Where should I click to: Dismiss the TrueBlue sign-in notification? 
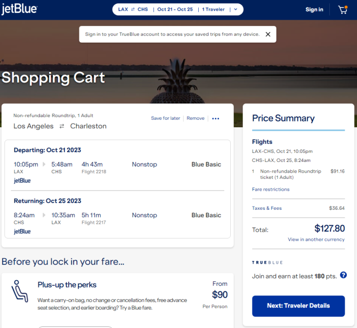[x=268, y=35]
